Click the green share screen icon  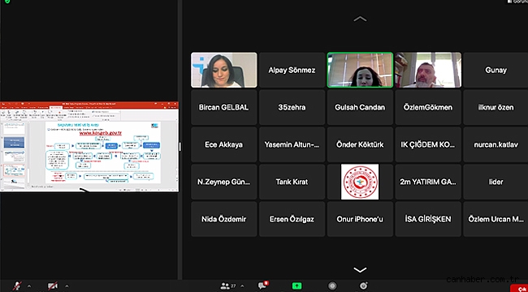[296, 286]
